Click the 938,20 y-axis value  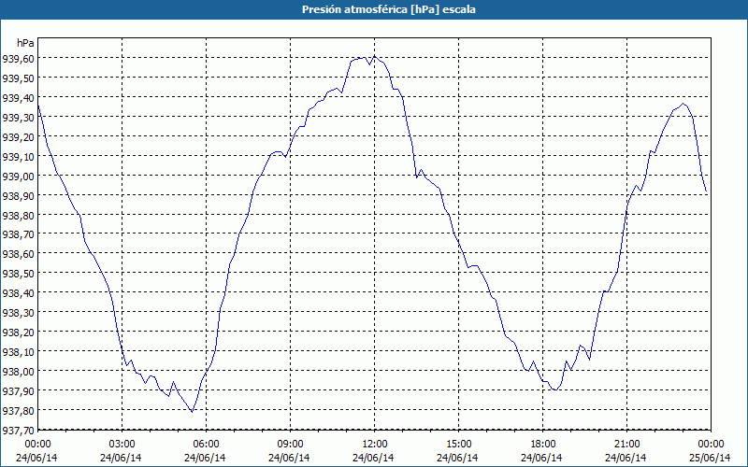[18, 332]
